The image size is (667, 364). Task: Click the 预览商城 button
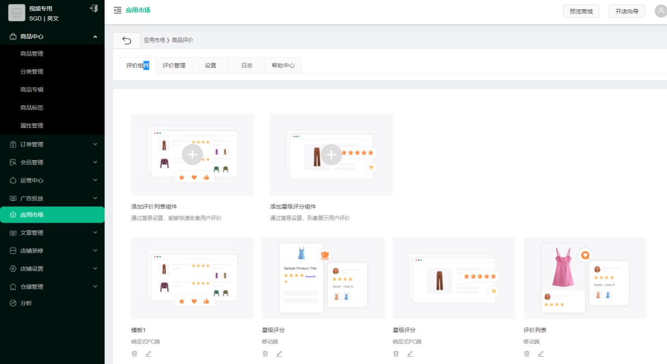click(581, 11)
